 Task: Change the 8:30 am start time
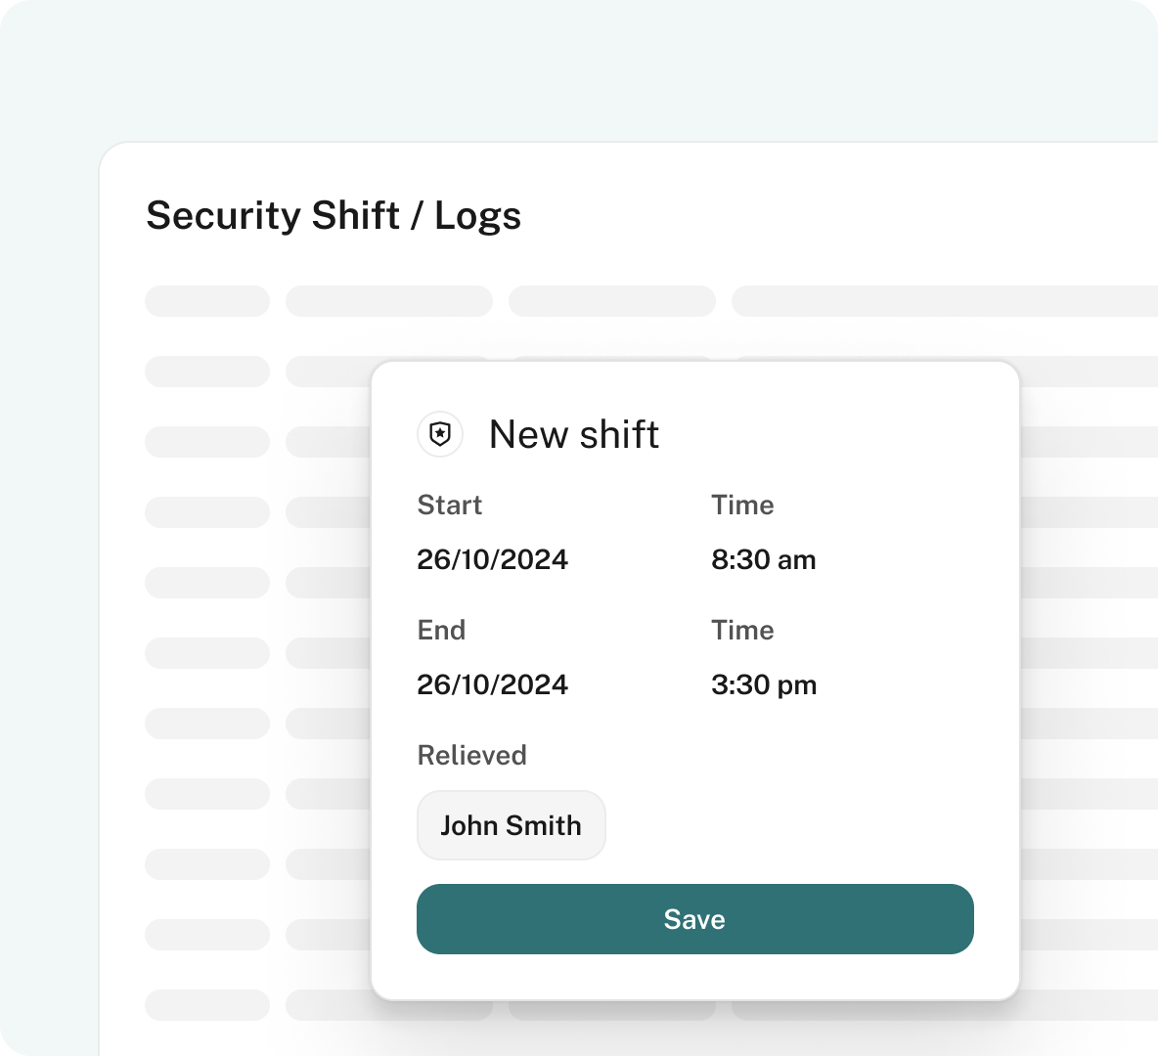pyautogui.click(x=764, y=560)
